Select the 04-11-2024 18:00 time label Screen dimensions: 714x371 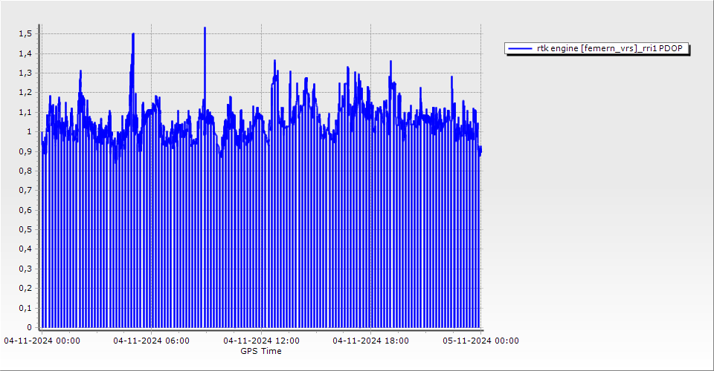(370, 341)
